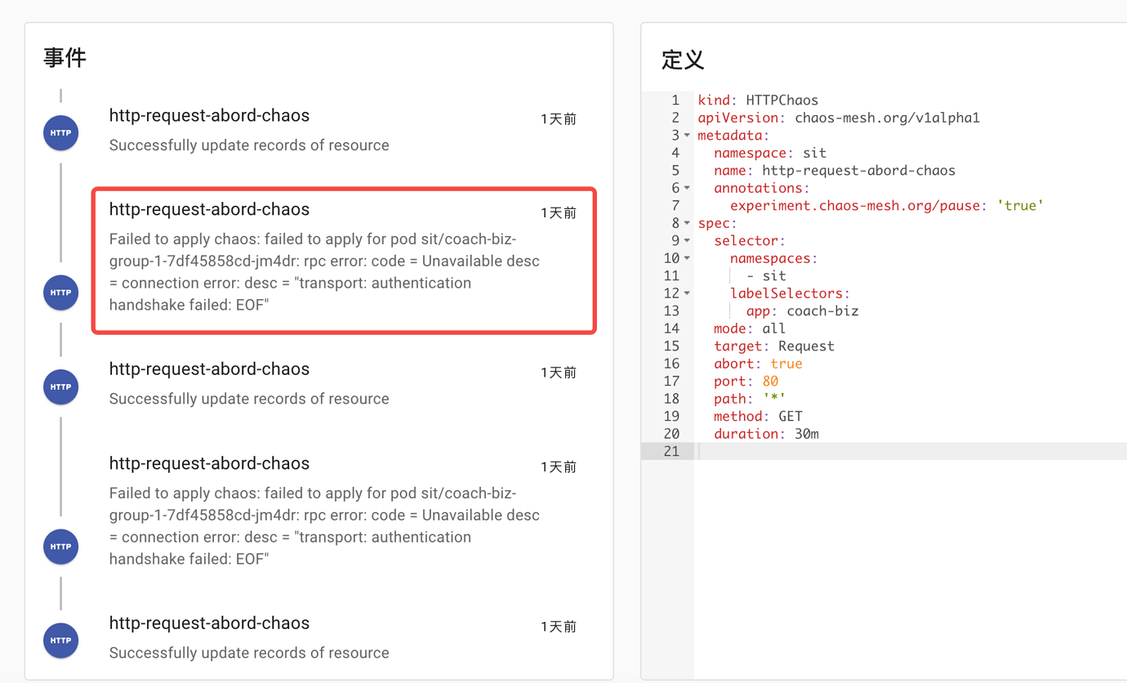
Task: Fold the annotations section on line 6
Action: coord(687,188)
